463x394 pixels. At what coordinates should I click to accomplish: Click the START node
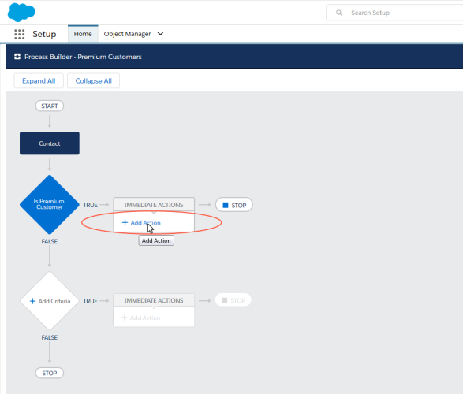50,106
